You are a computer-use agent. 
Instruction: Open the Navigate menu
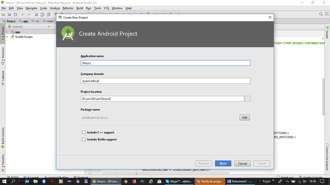pos(31,8)
